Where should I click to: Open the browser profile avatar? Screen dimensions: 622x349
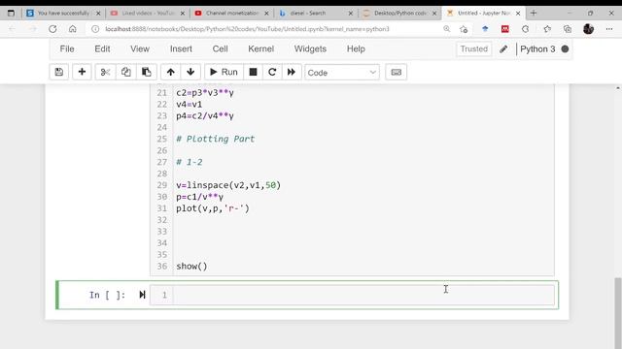tap(588, 29)
